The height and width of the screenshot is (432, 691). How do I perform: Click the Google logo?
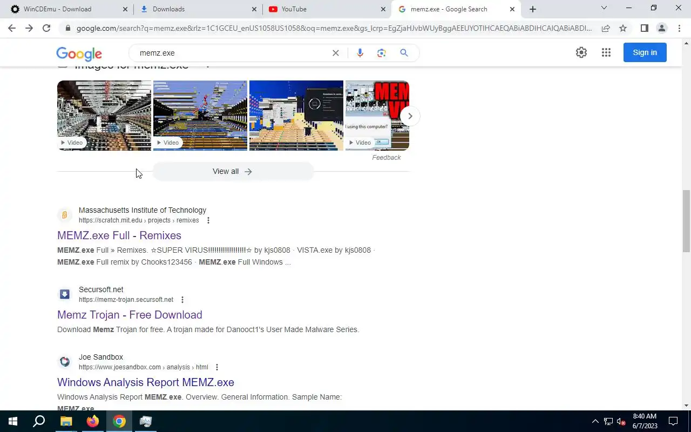click(79, 53)
